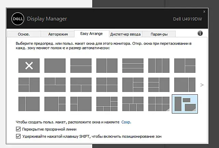Click the Dell U4919DW monitor name
219x148 pixels.
(x=188, y=19)
